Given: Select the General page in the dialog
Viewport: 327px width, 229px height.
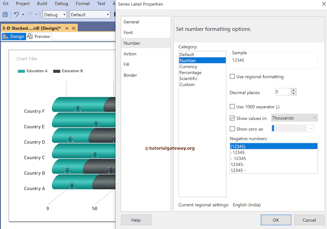Looking at the screenshot, I should tap(146, 22).
